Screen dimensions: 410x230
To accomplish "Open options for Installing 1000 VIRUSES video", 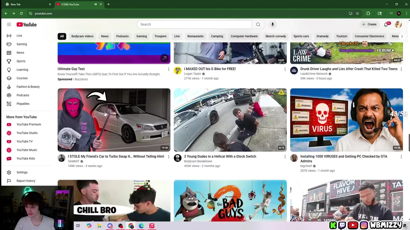I will coord(401,157).
